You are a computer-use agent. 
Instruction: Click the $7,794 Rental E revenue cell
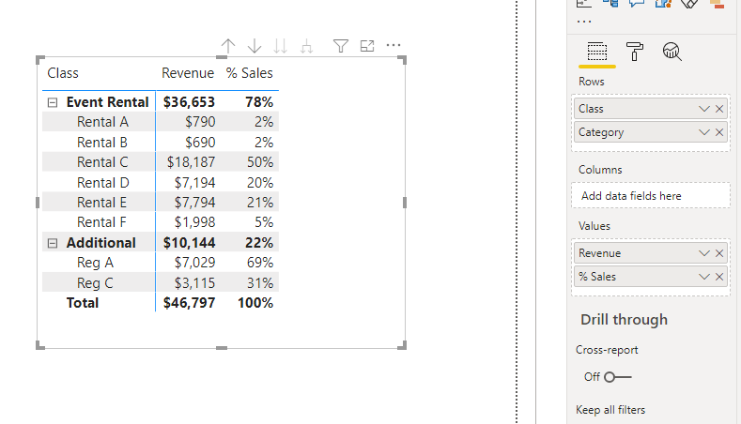click(194, 202)
